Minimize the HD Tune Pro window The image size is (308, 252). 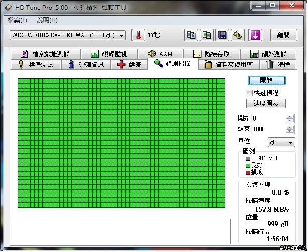coord(258,6)
